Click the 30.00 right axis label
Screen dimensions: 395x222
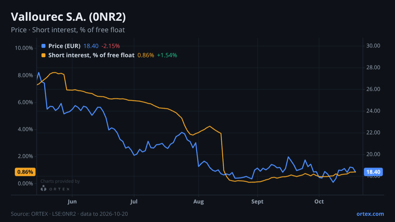(373, 46)
